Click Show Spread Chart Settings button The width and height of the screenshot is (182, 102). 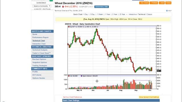coord(149,97)
